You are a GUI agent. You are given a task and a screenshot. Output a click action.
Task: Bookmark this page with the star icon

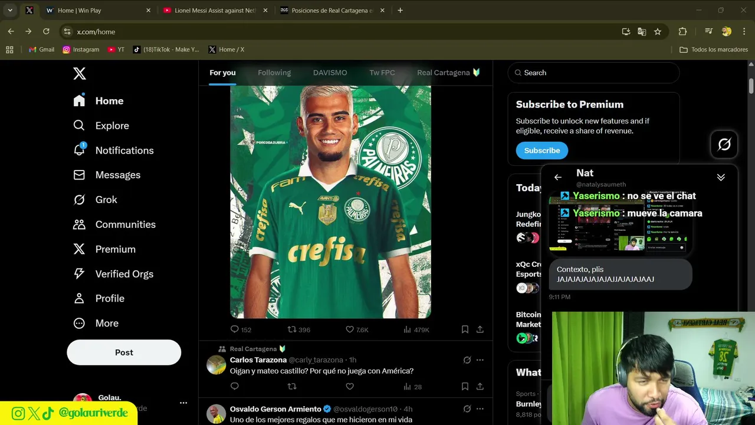click(x=658, y=32)
